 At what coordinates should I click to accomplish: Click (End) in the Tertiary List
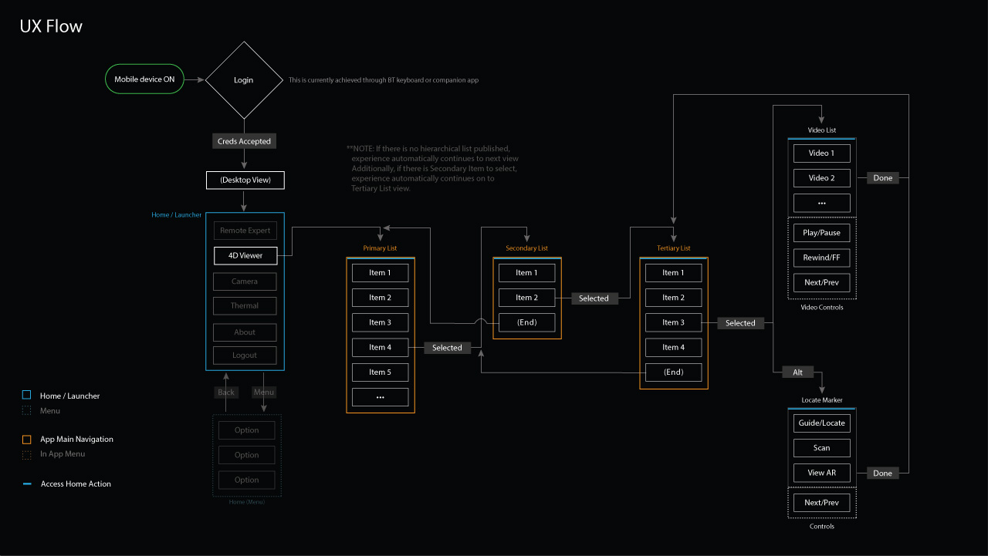673,372
